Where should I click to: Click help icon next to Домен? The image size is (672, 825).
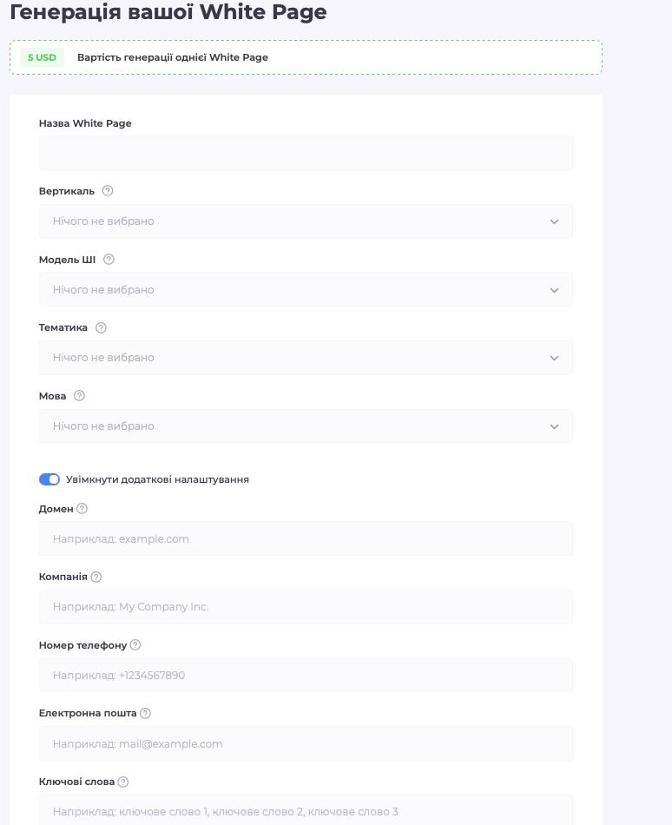click(82, 509)
